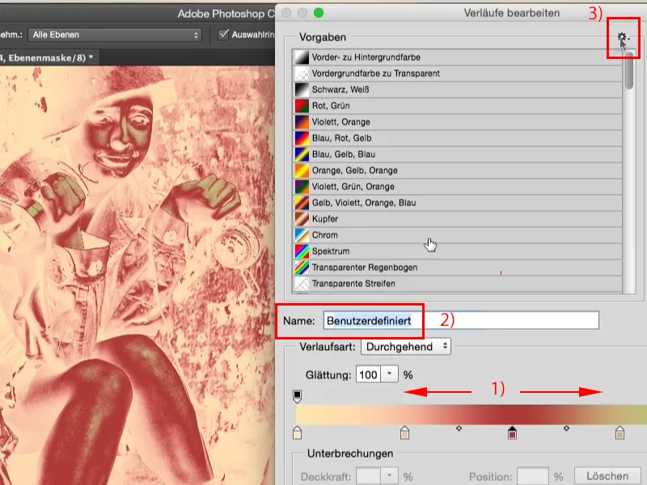Select the Transparente Streifen swatch icon
The height and width of the screenshot is (485, 647).
(x=302, y=284)
